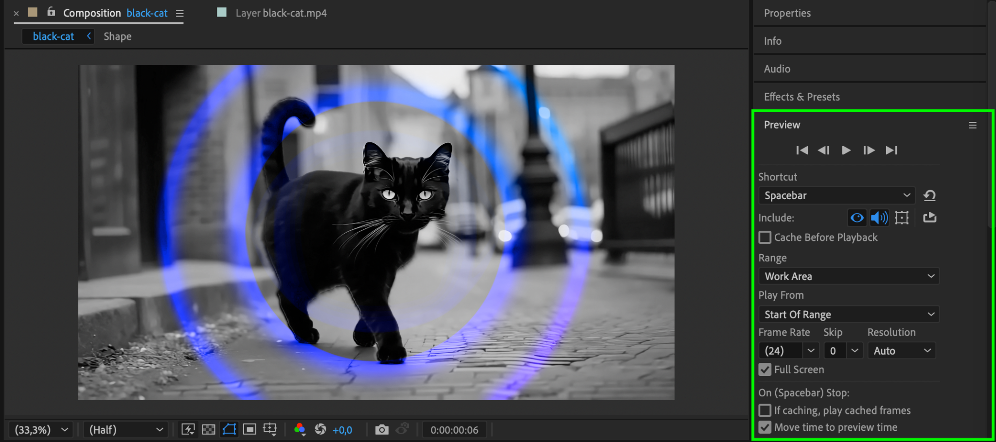The height and width of the screenshot is (442, 996).
Task: Toggle the transparency grid icon
Action: coord(209,429)
